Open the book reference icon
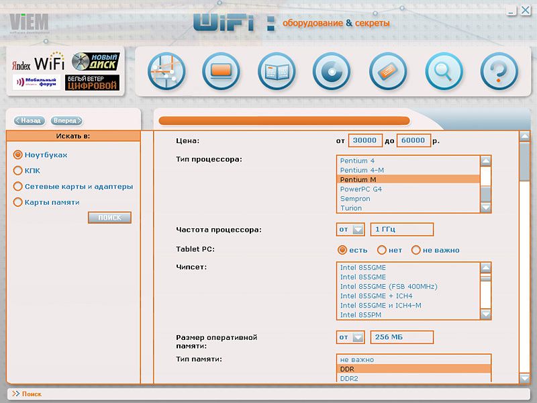 point(277,71)
